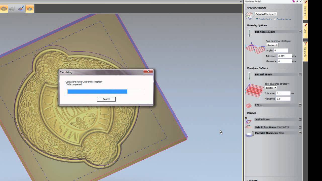Cancel the toolpath calculation
322x181 pixels.
coord(106,99)
